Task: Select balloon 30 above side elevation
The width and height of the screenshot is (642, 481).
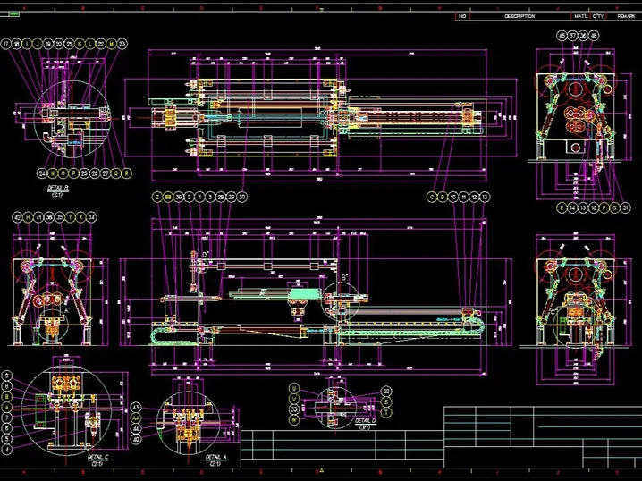Action: click(242, 196)
